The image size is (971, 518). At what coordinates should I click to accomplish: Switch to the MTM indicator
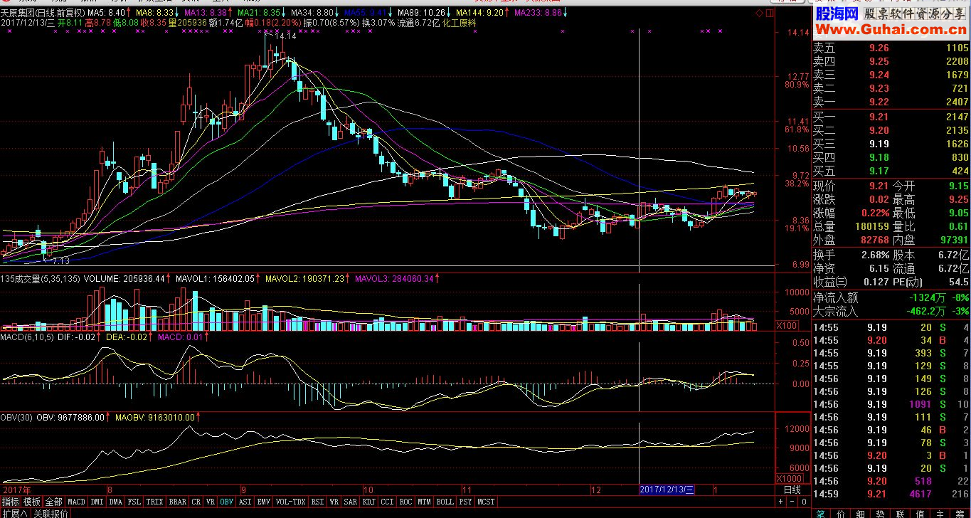[x=425, y=502]
